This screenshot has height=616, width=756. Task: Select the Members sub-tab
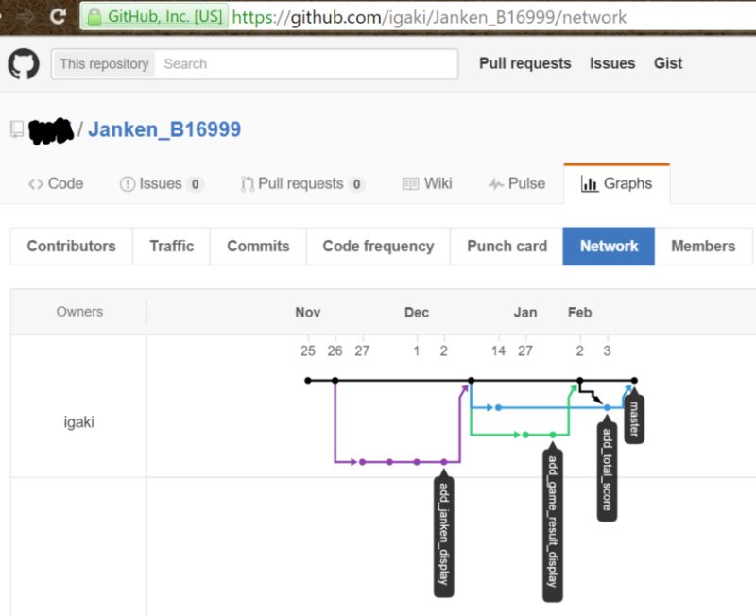point(704,246)
